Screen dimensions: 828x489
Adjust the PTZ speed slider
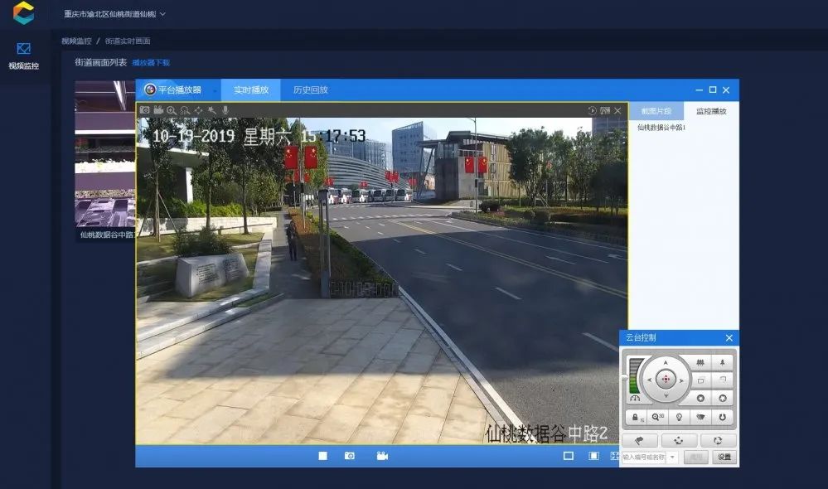[635, 375]
